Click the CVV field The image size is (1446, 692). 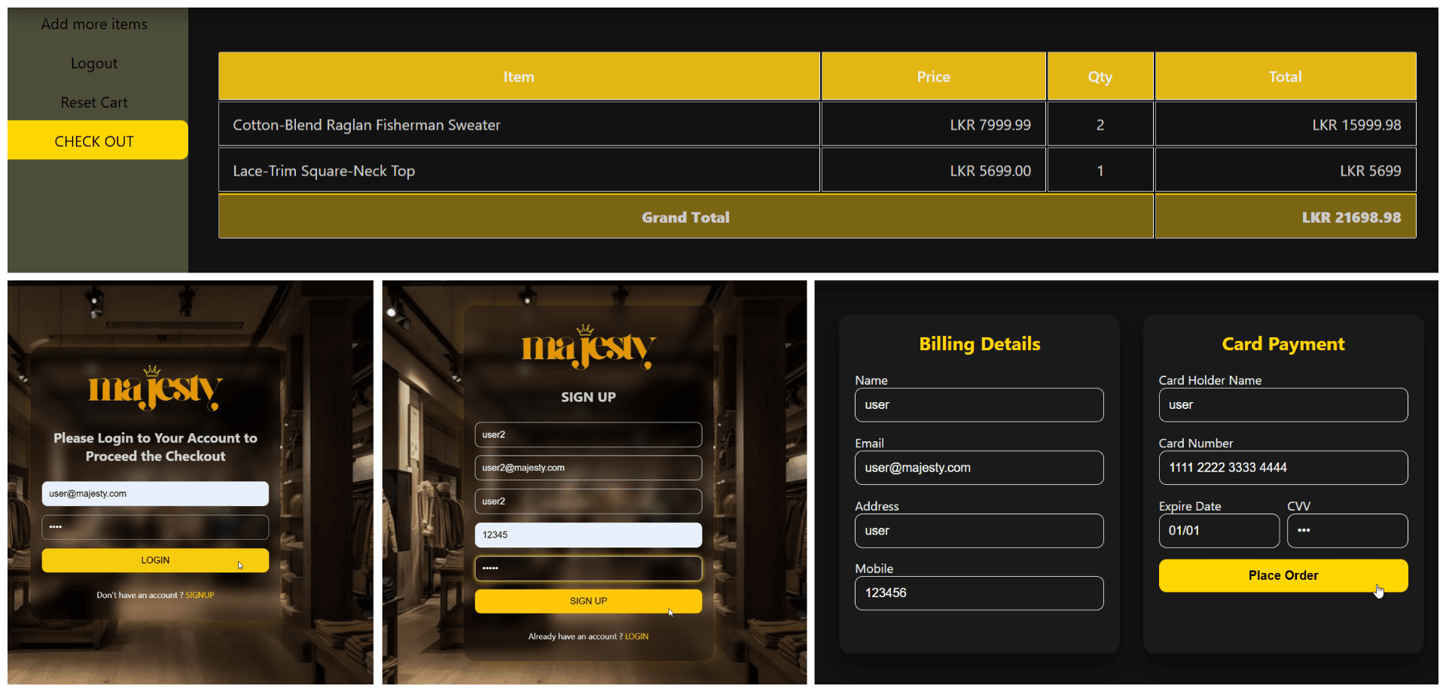(1347, 531)
